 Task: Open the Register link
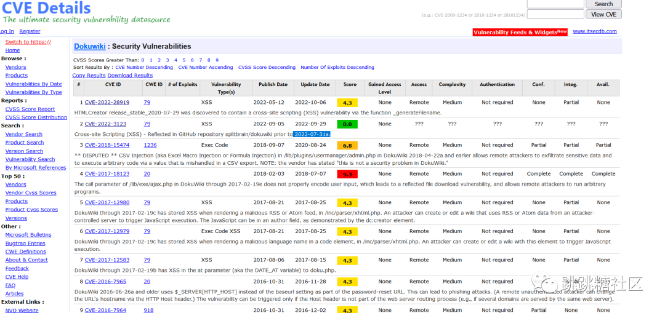point(30,31)
